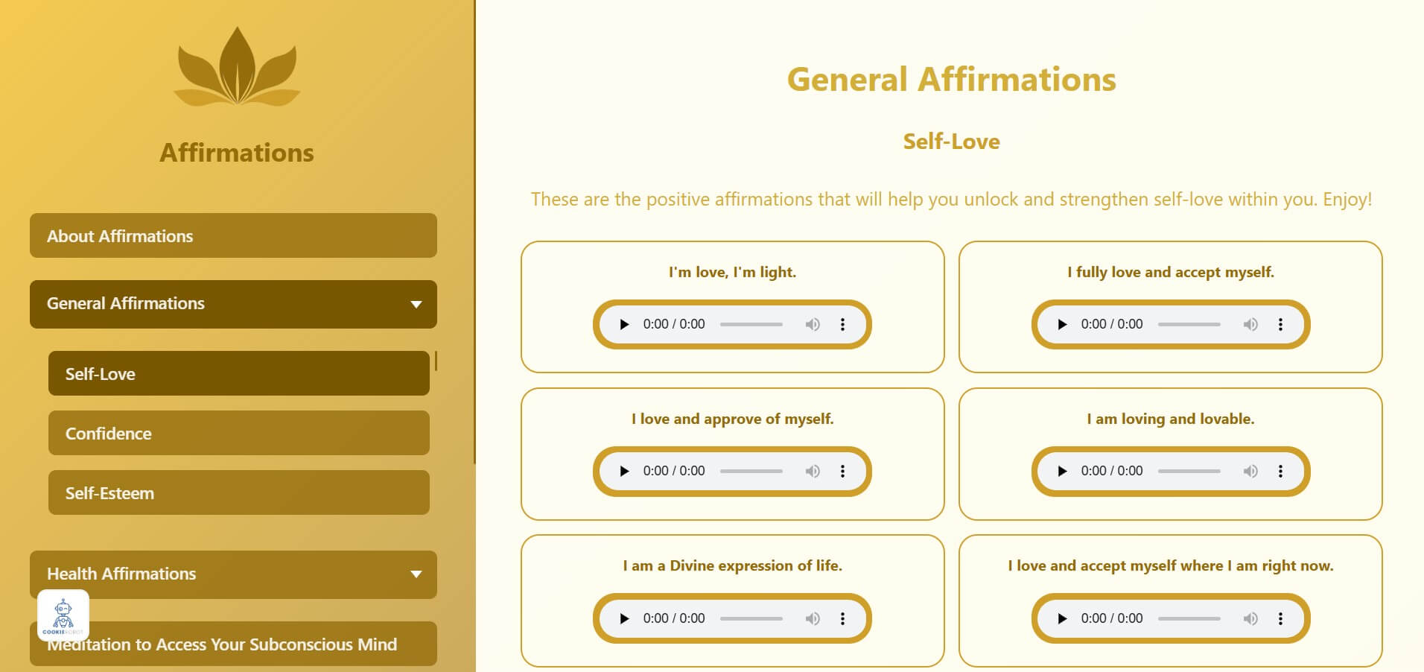
Task: Mute the "I fully love and accept myself" player
Action: coord(1252,324)
